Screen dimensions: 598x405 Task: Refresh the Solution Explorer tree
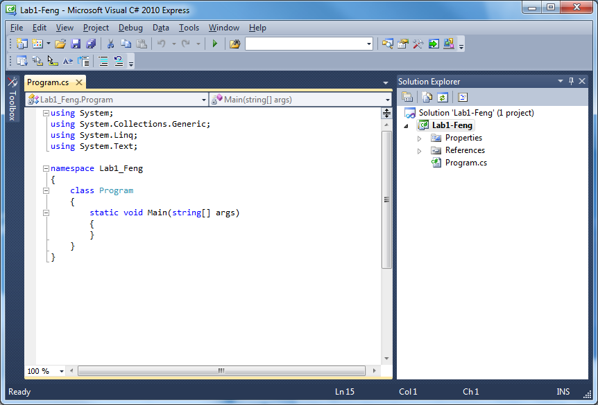coord(442,98)
